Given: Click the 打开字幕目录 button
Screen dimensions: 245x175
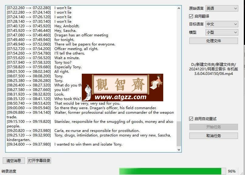Looking at the screenshot, I should (x=39, y=160).
